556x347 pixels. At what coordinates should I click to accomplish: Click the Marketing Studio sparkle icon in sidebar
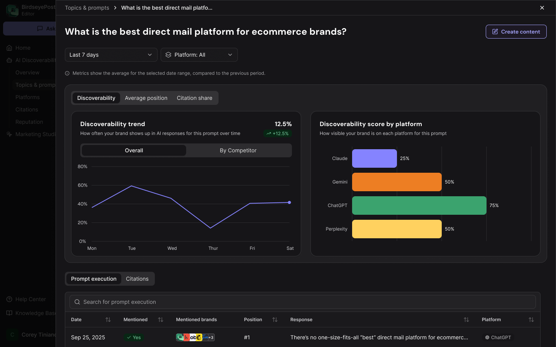pos(9,134)
